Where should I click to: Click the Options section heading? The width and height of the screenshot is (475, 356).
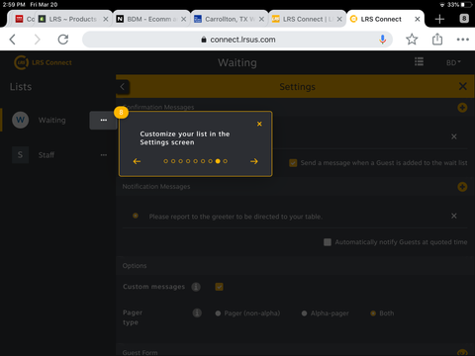[135, 266]
